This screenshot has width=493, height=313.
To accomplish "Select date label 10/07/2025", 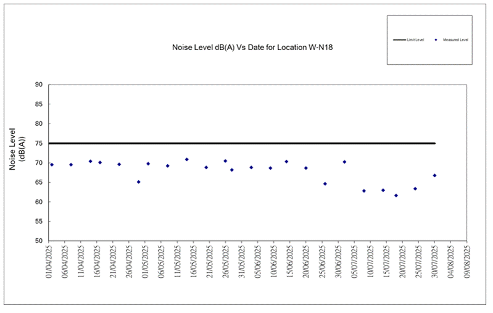I will [x=370, y=262].
